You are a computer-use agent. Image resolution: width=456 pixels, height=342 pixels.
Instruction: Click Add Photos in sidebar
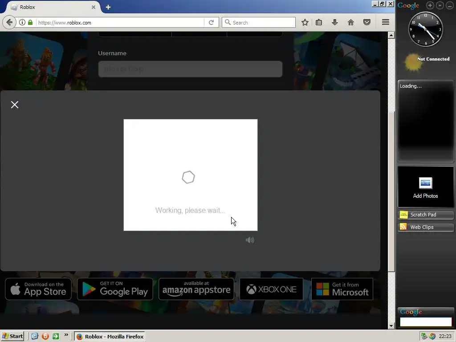coord(425,187)
